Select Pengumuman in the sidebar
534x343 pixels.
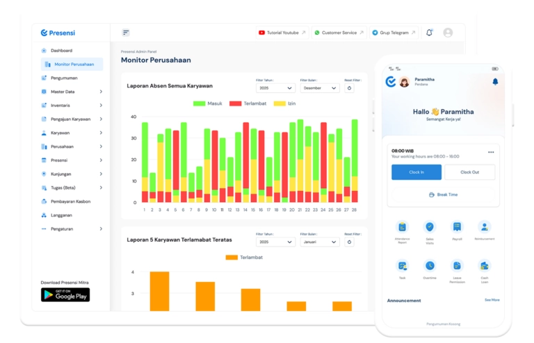pos(64,78)
